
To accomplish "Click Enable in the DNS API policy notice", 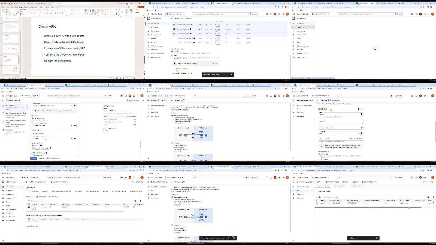I will click(x=215, y=63).
